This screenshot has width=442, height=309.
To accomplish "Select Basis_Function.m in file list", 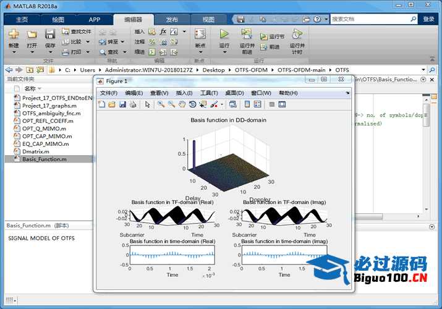I will click(x=49, y=159).
